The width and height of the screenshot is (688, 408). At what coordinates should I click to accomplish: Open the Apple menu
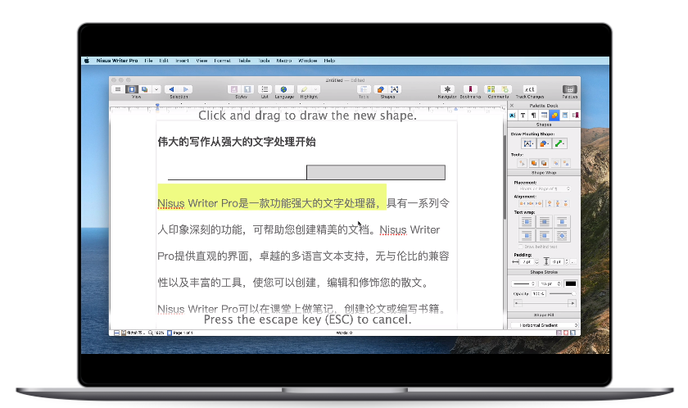[x=87, y=61]
